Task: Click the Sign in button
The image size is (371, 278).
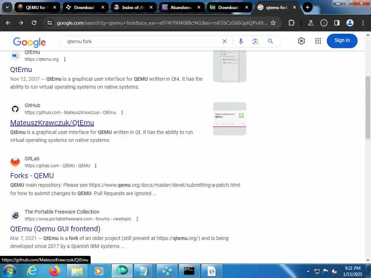Action: click(x=342, y=41)
